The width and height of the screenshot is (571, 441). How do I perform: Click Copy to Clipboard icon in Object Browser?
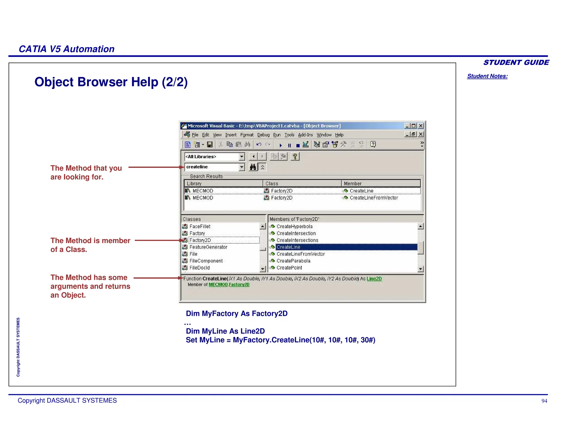[x=274, y=156]
